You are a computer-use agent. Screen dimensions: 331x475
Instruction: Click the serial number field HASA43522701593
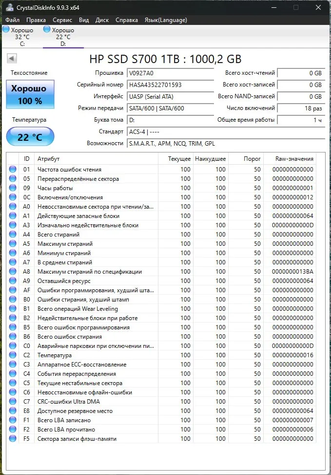pos(170,85)
